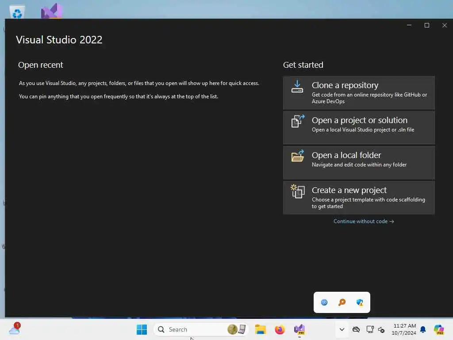Click the Create a new project icon
Image resolution: width=453 pixels, height=340 pixels.
point(298,191)
